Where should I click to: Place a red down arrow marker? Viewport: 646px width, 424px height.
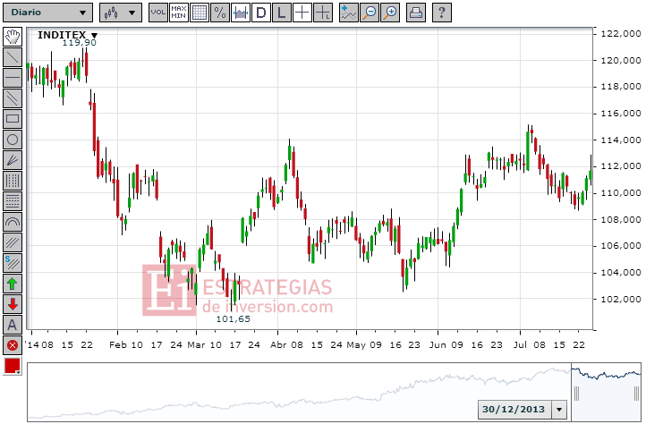point(13,304)
